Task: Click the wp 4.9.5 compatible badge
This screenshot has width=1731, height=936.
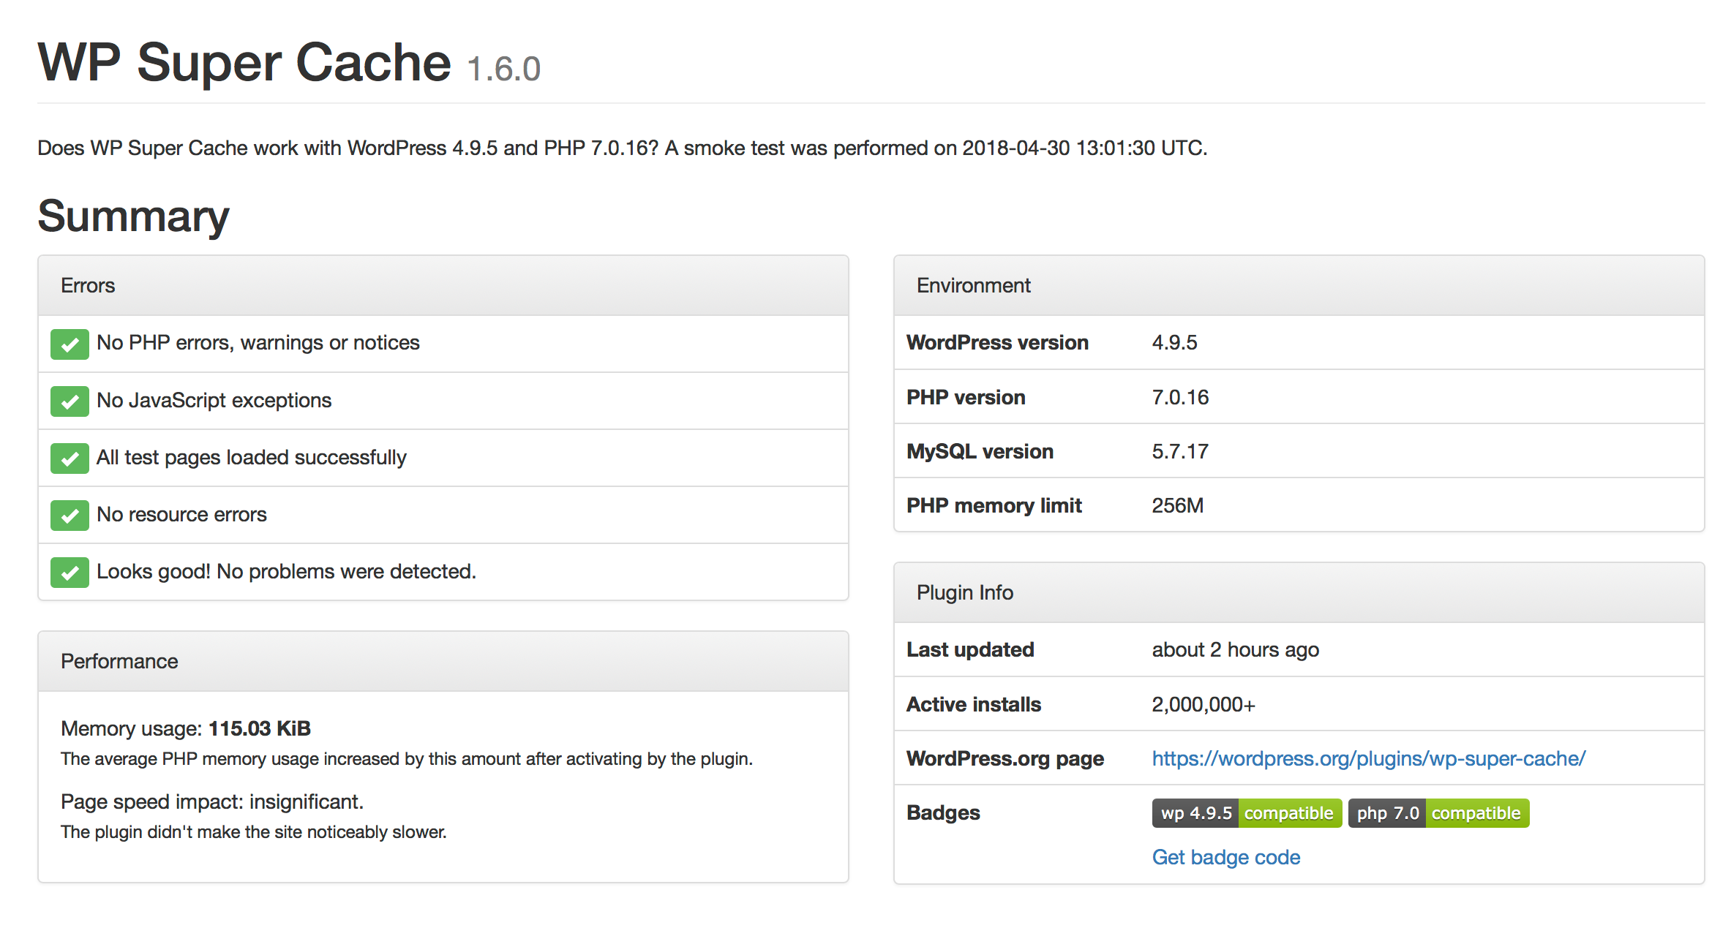Action: point(1247,813)
